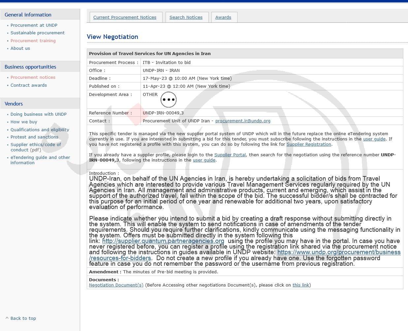Switch to the Search Notices tab
Image resolution: width=408 pixels, height=331 pixels.
tap(186, 17)
